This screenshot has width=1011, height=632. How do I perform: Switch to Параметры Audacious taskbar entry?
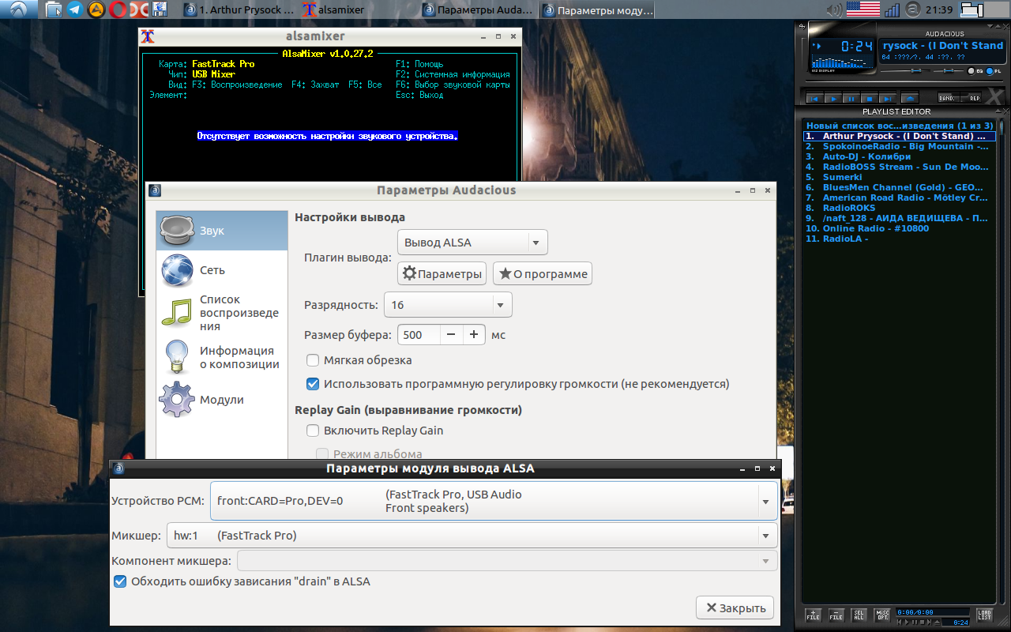pyautogui.click(x=479, y=10)
